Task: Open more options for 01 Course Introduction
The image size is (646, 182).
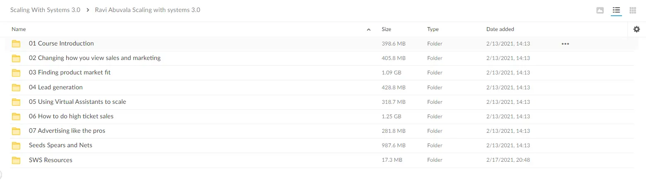Action: tap(565, 43)
